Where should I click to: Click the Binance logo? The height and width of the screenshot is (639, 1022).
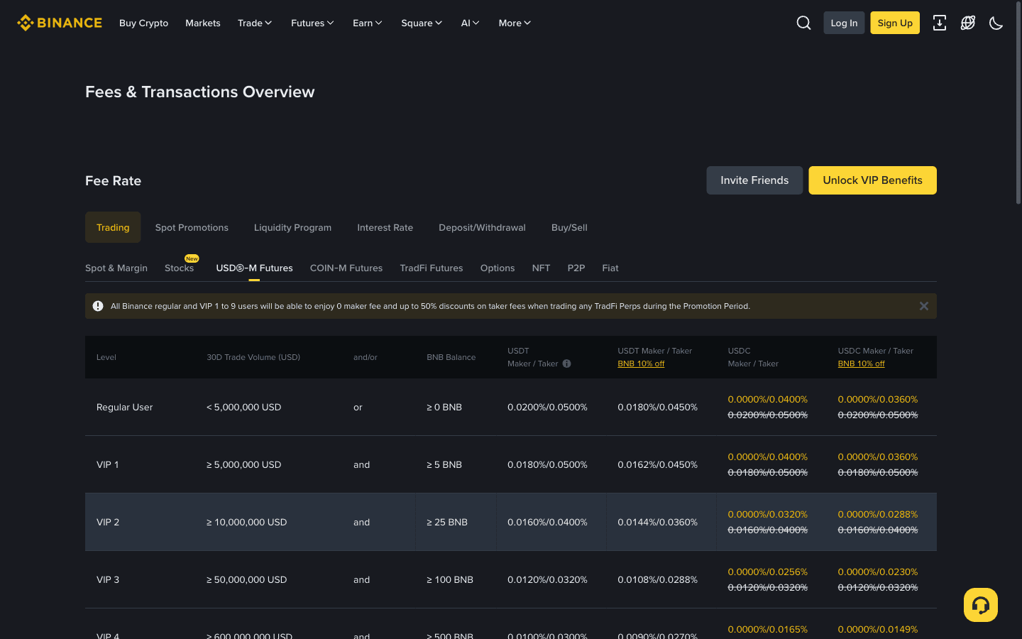(x=60, y=23)
